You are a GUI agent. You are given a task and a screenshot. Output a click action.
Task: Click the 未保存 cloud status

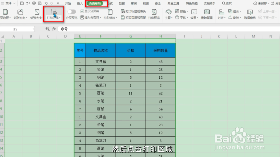[261, 3]
